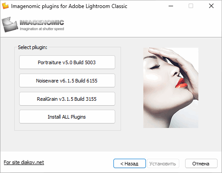Click the installer icon in title bar
Image resolution: width=222 pixels, height=173 pixels.
pyautogui.click(x=5, y=6)
